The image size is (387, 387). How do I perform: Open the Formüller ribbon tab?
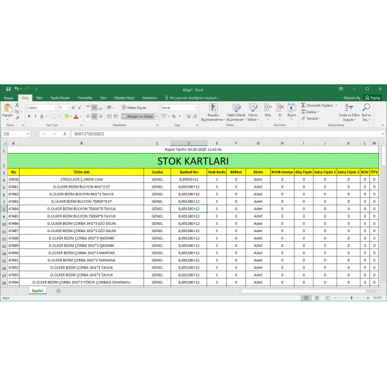85,98
